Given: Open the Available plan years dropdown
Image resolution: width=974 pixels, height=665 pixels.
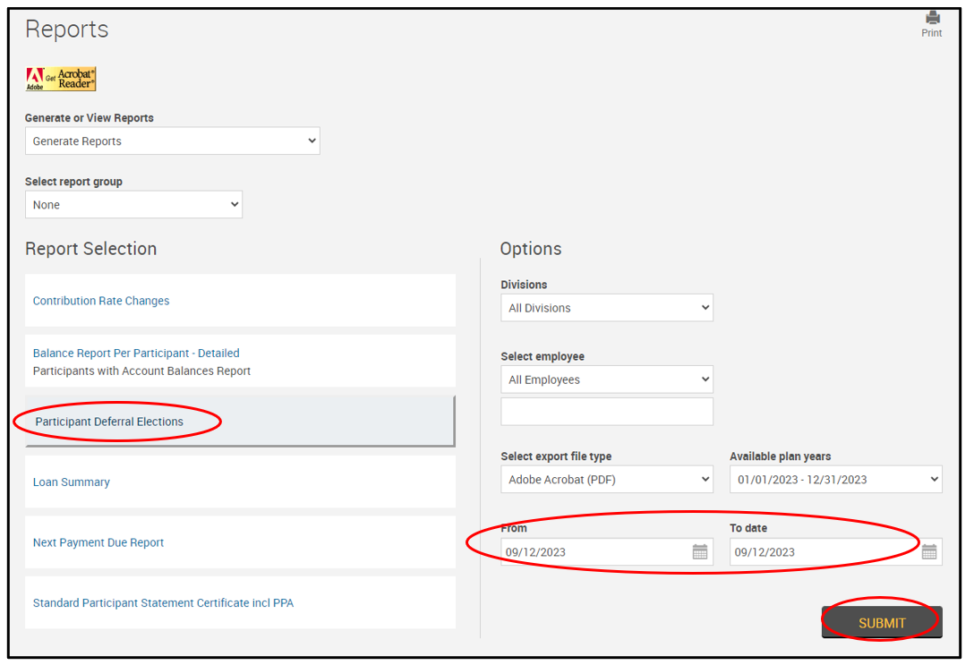Looking at the screenshot, I should [x=835, y=480].
